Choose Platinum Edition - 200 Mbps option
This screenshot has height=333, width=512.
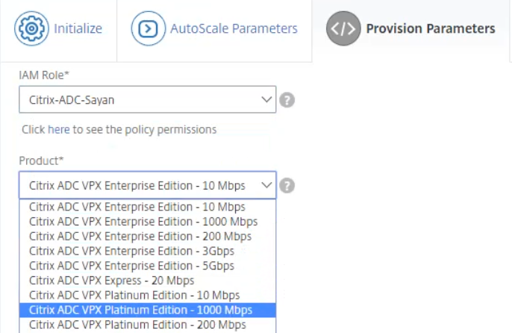point(137,325)
